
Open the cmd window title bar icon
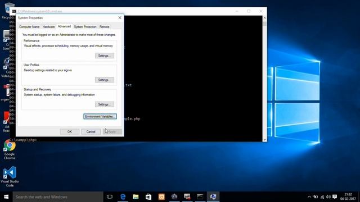[x=14, y=11]
